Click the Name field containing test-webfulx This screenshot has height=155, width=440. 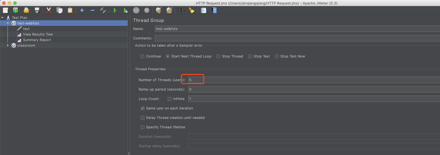[297, 29]
